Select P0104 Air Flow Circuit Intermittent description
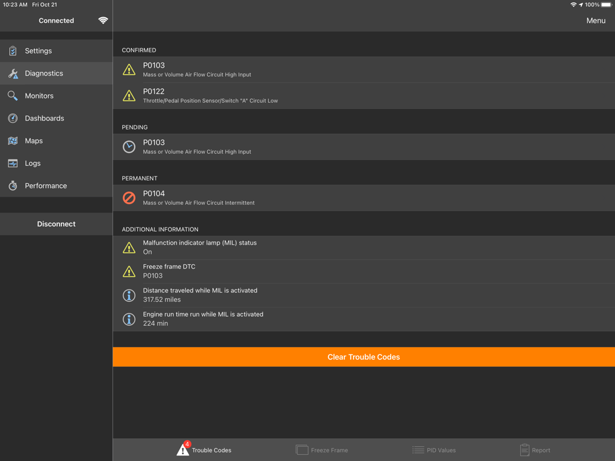This screenshot has height=461, width=615. click(199, 203)
